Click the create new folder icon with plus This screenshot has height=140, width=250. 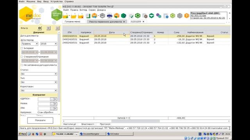[65, 16]
